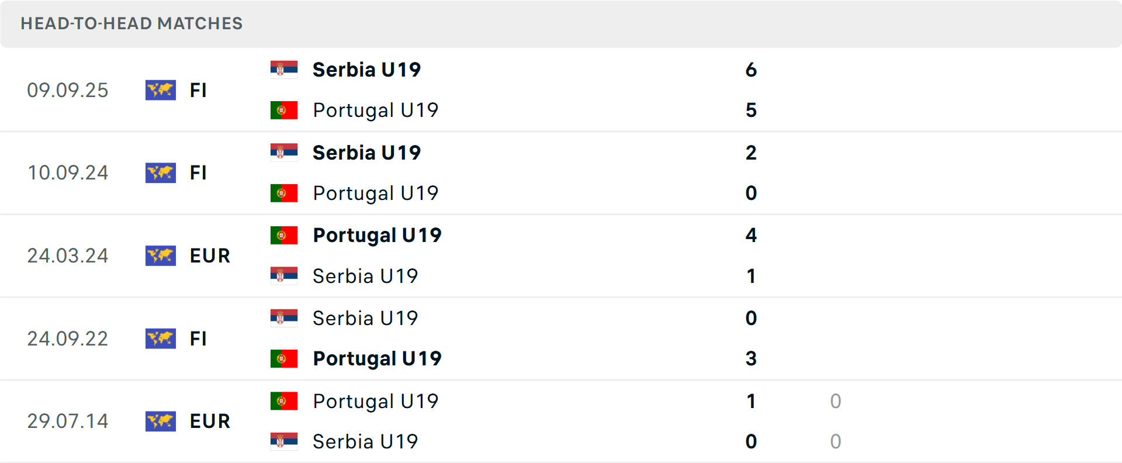
Task: Click the Serbia flag in the 10.09.24 row
Action: tap(284, 152)
